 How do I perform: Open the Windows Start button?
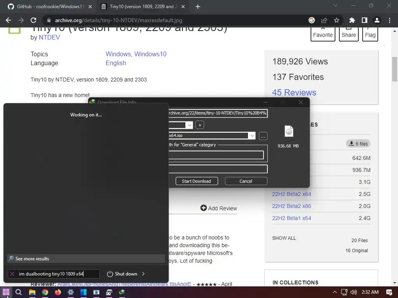coord(6,292)
